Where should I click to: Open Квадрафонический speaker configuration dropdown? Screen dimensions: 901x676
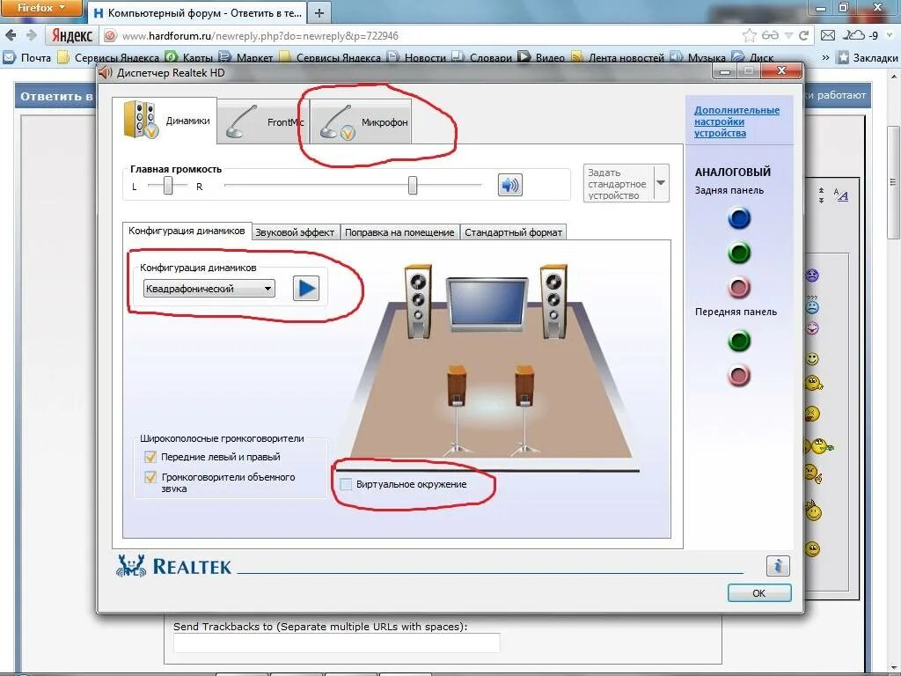209,289
